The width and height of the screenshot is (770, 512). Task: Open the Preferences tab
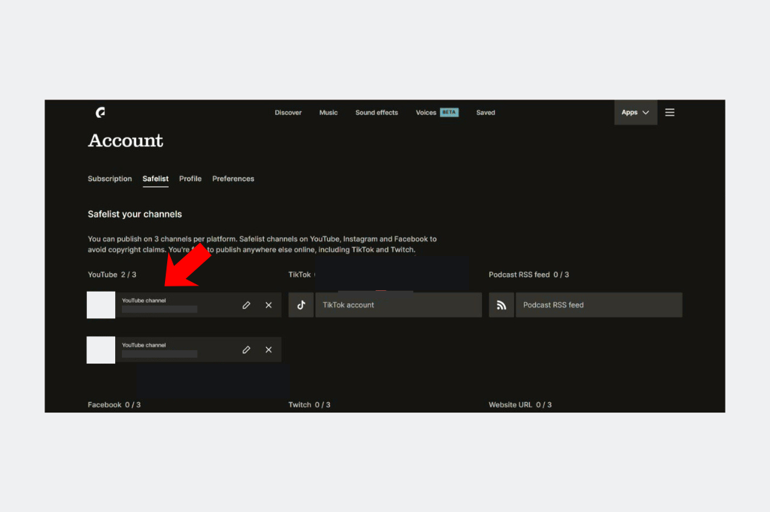tap(233, 179)
